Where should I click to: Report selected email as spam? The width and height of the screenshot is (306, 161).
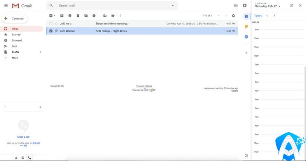(70, 15)
